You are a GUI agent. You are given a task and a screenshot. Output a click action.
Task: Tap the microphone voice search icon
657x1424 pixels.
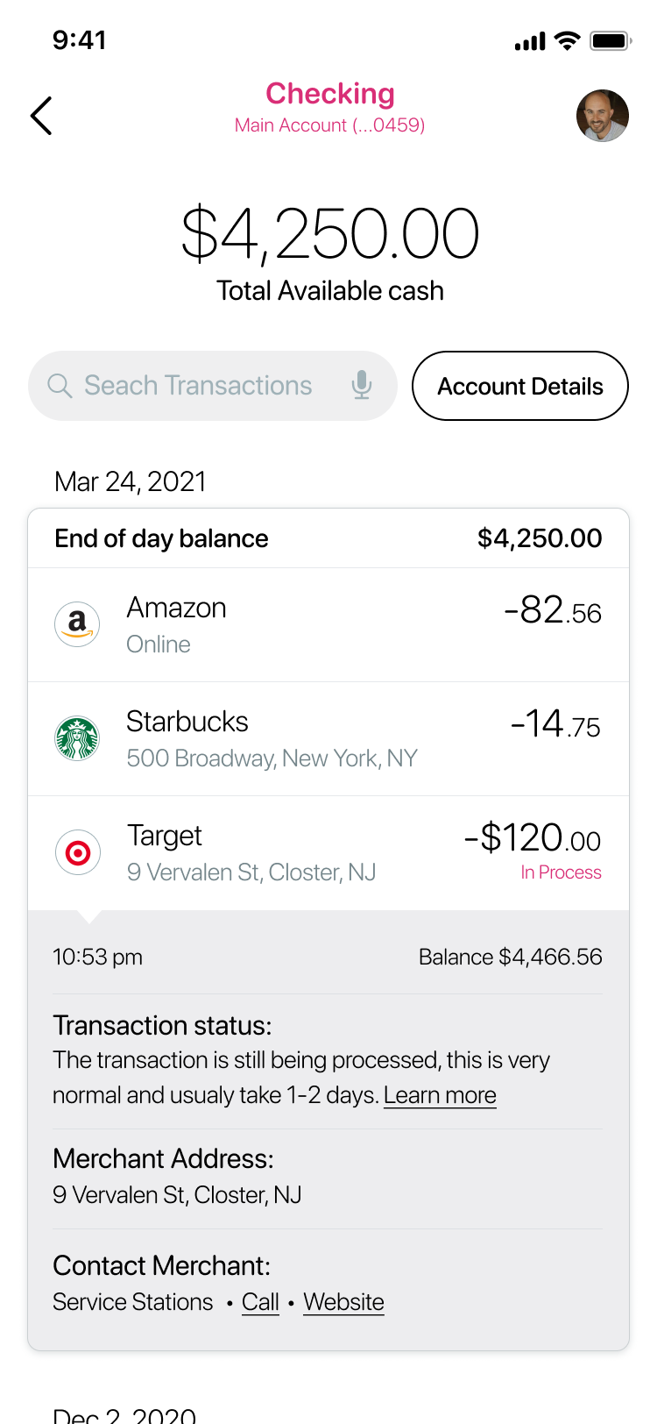coord(361,385)
